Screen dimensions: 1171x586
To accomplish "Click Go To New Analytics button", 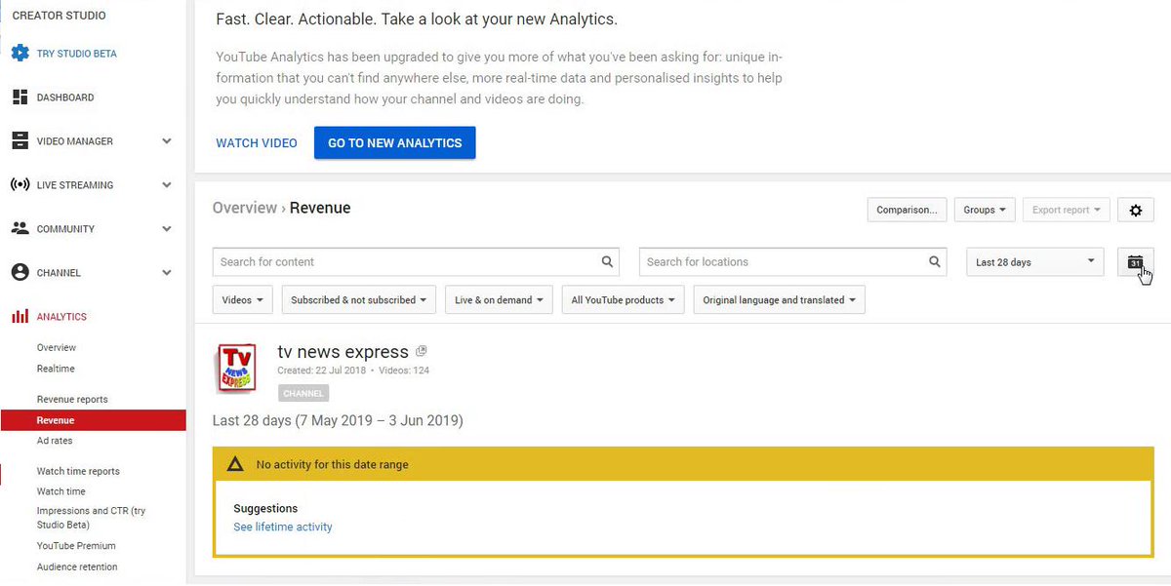I will 395,143.
